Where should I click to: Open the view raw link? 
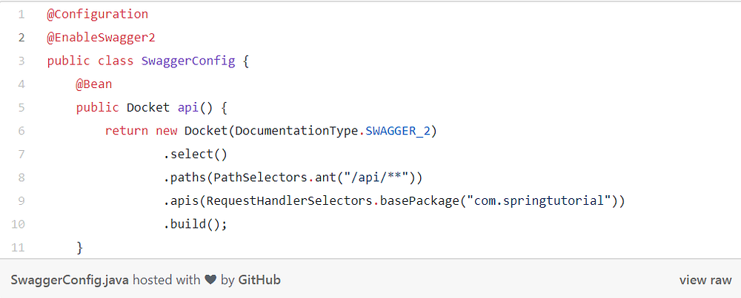pyautogui.click(x=705, y=280)
